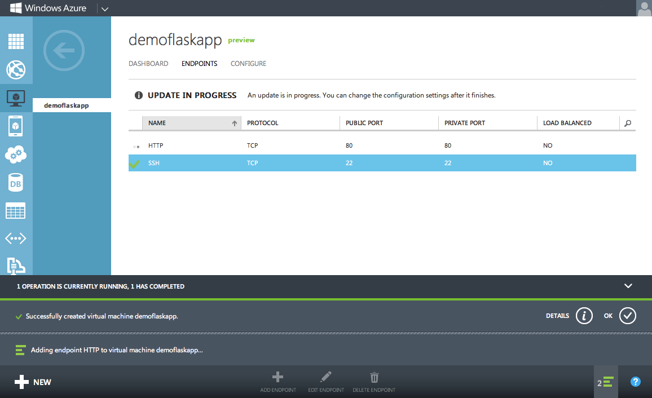This screenshot has height=398, width=652.
Task: Open notifications counter showing 2
Action: pyautogui.click(x=606, y=382)
